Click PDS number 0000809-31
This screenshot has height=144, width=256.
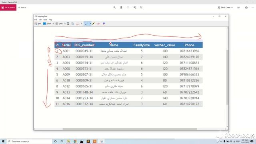pos(84,80)
